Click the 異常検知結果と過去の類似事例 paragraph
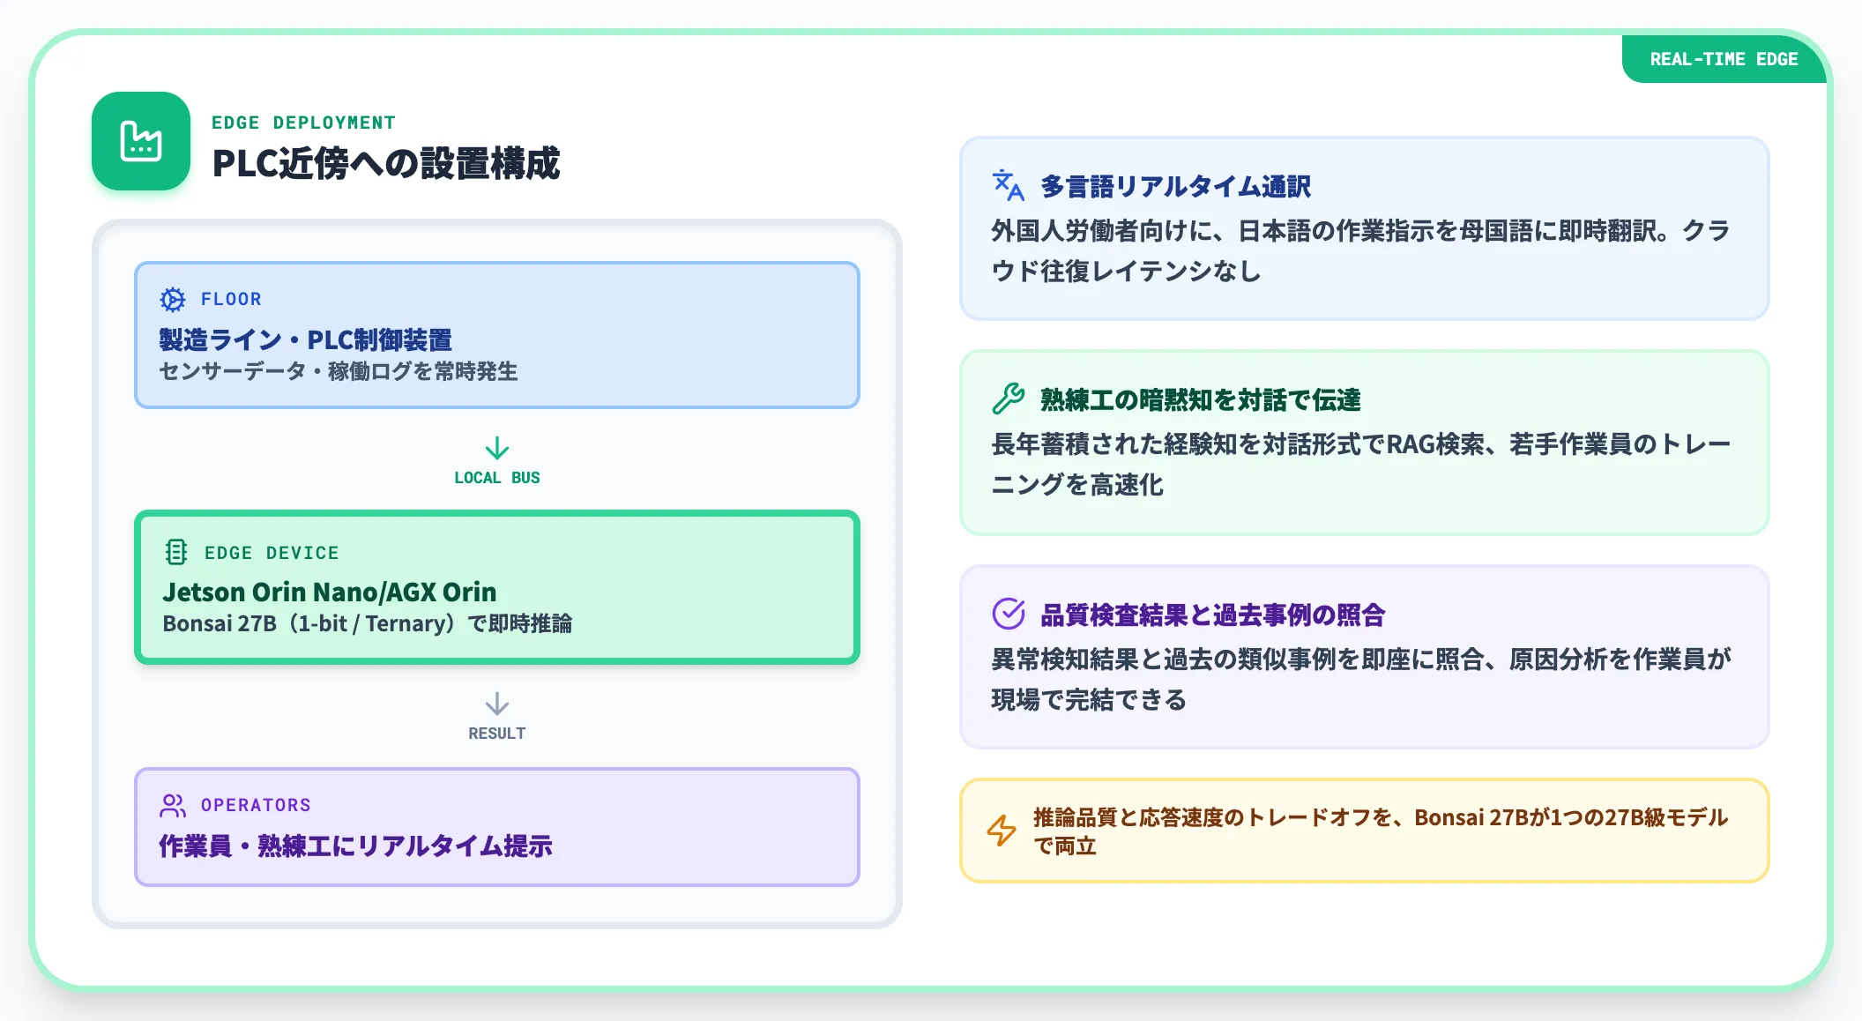Image resolution: width=1862 pixels, height=1021 pixels. pos(1360,679)
